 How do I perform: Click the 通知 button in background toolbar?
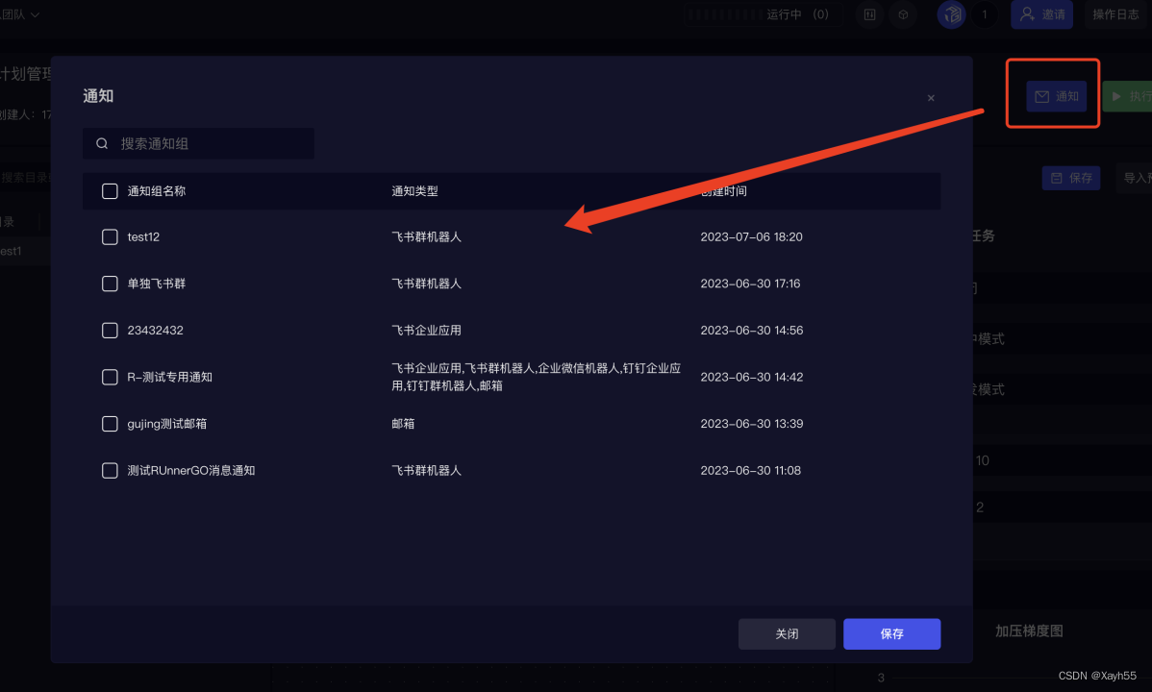tap(1057, 96)
